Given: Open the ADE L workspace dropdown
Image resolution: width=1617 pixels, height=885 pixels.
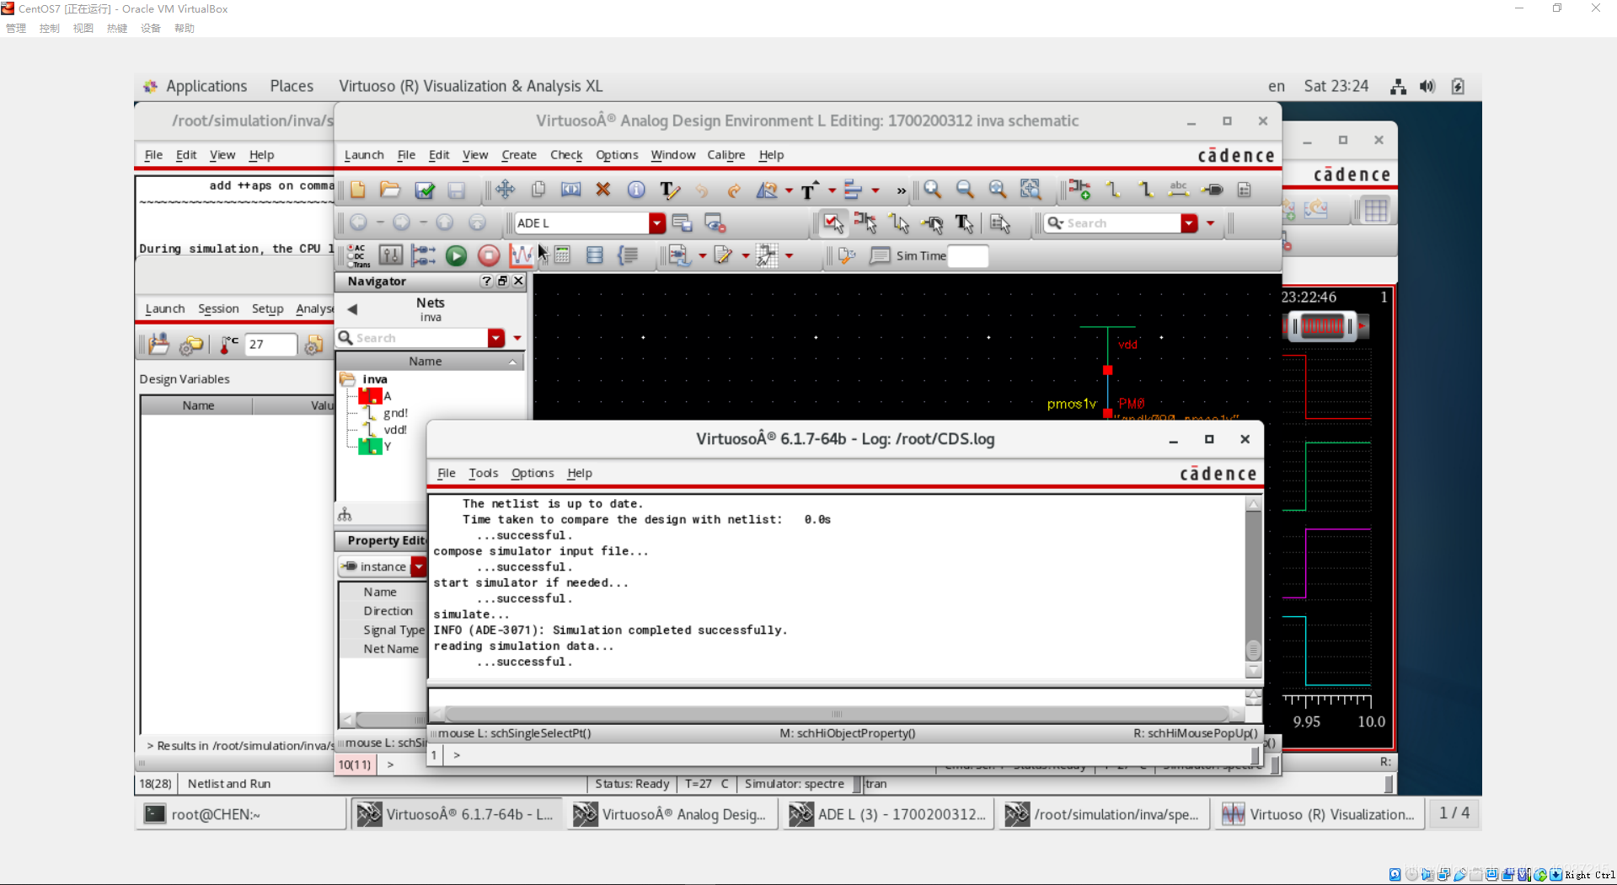Looking at the screenshot, I should click(656, 223).
